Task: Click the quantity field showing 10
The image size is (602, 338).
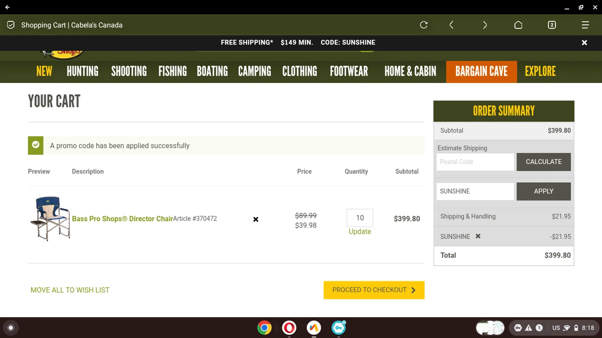Action: pyautogui.click(x=360, y=218)
